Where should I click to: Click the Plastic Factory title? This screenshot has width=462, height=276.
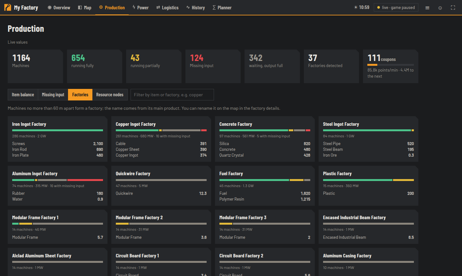[337, 174]
